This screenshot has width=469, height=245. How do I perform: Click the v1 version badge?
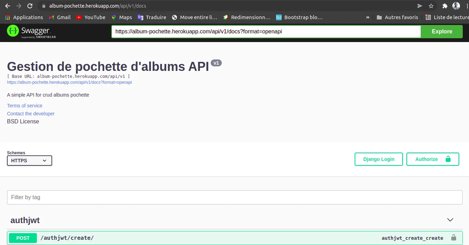(216, 63)
